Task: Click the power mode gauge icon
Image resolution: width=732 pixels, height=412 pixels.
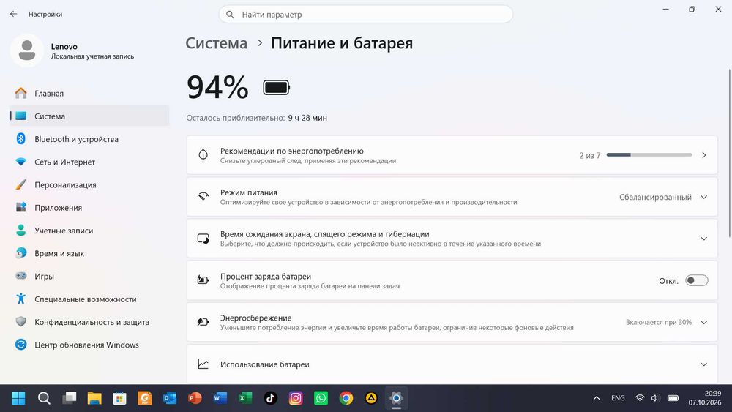Action: (x=203, y=196)
